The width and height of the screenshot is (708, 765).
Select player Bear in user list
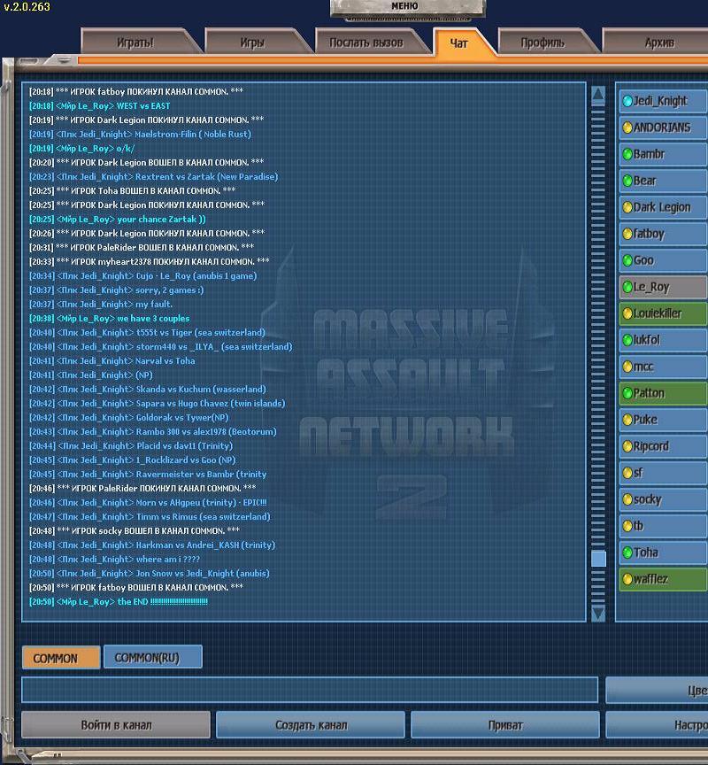tap(663, 181)
